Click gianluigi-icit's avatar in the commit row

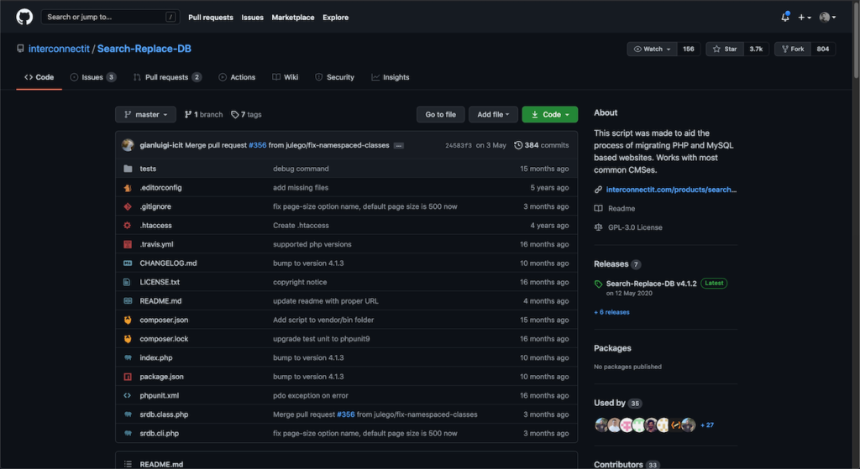[x=128, y=145]
